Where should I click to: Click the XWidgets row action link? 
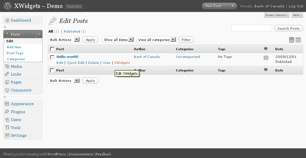122,63
